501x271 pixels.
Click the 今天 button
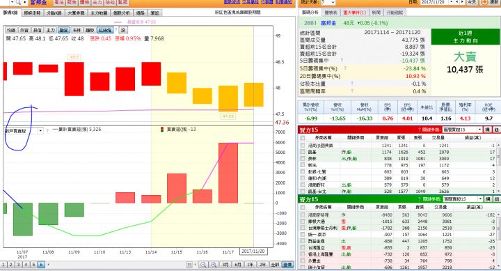(472, 2)
